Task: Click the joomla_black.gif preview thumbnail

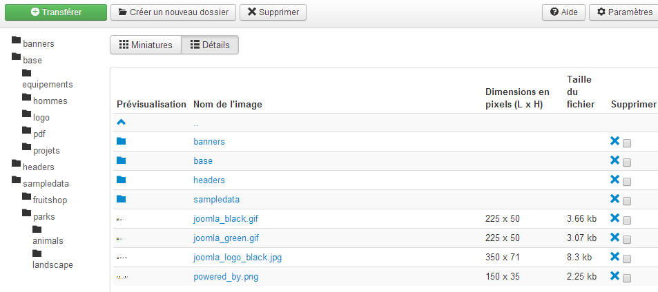Action: pos(122,219)
